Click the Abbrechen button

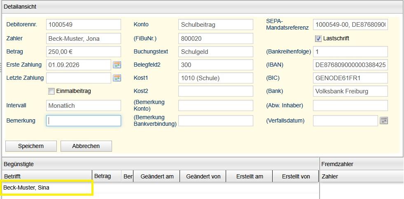coord(86,146)
